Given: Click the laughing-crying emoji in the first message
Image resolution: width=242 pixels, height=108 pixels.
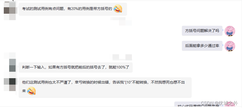Looking at the screenshot, I should tap(118, 9).
